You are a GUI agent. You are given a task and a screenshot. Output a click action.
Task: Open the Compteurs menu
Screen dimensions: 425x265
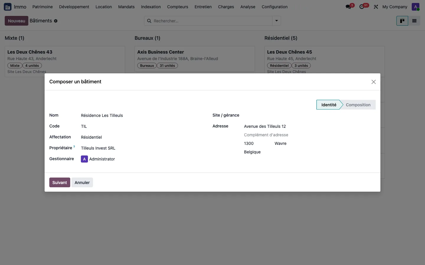click(178, 7)
